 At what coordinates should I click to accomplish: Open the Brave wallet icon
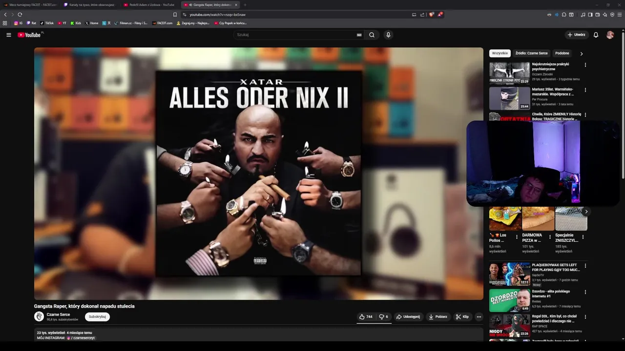(x=597, y=15)
